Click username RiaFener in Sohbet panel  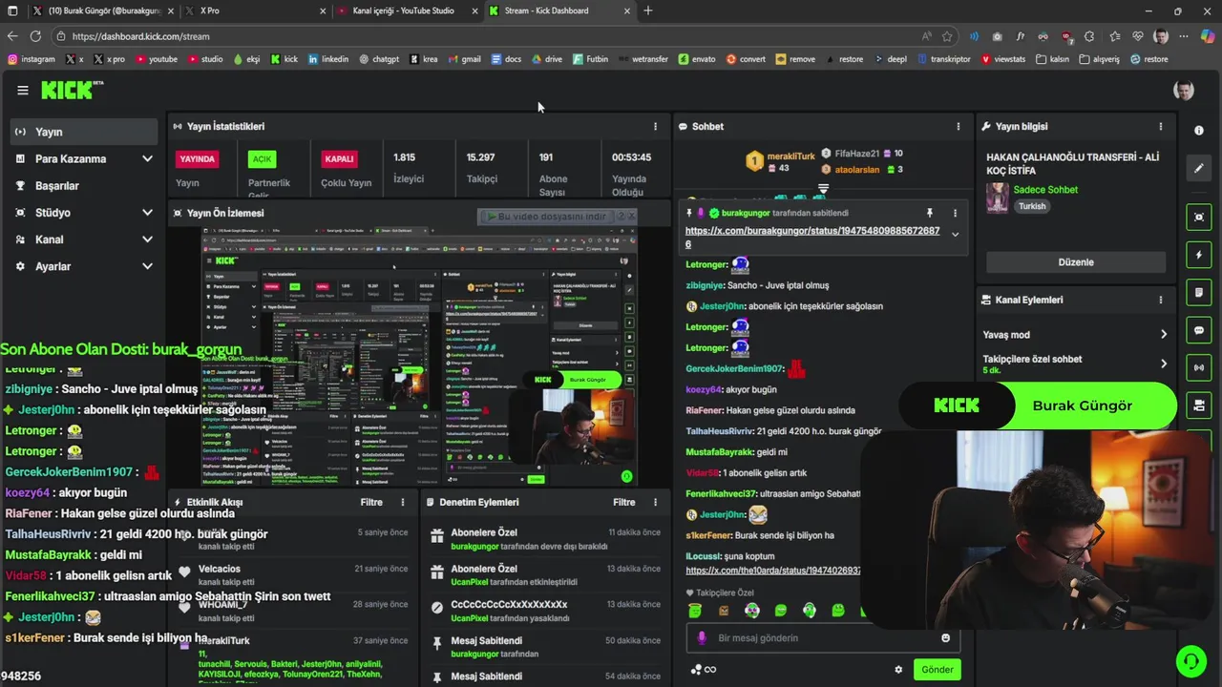pyautogui.click(x=705, y=410)
